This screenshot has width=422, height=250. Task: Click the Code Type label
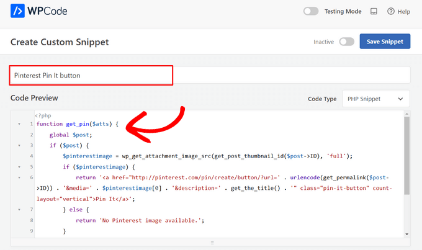[x=322, y=99]
